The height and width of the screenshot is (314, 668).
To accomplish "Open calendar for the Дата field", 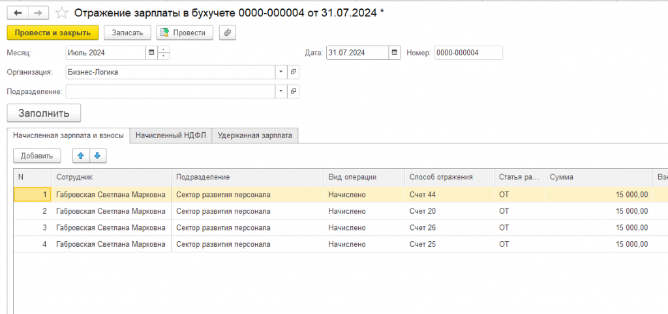I will [x=395, y=53].
